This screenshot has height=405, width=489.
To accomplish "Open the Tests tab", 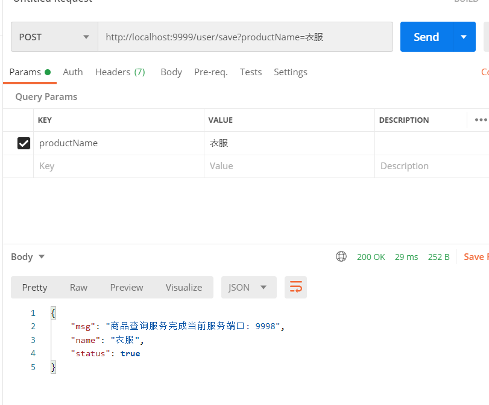I will click(251, 72).
